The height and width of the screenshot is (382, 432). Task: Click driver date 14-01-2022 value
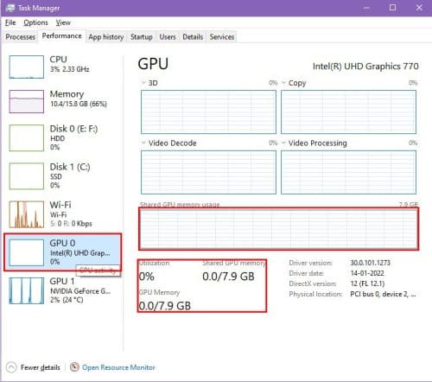(x=367, y=273)
